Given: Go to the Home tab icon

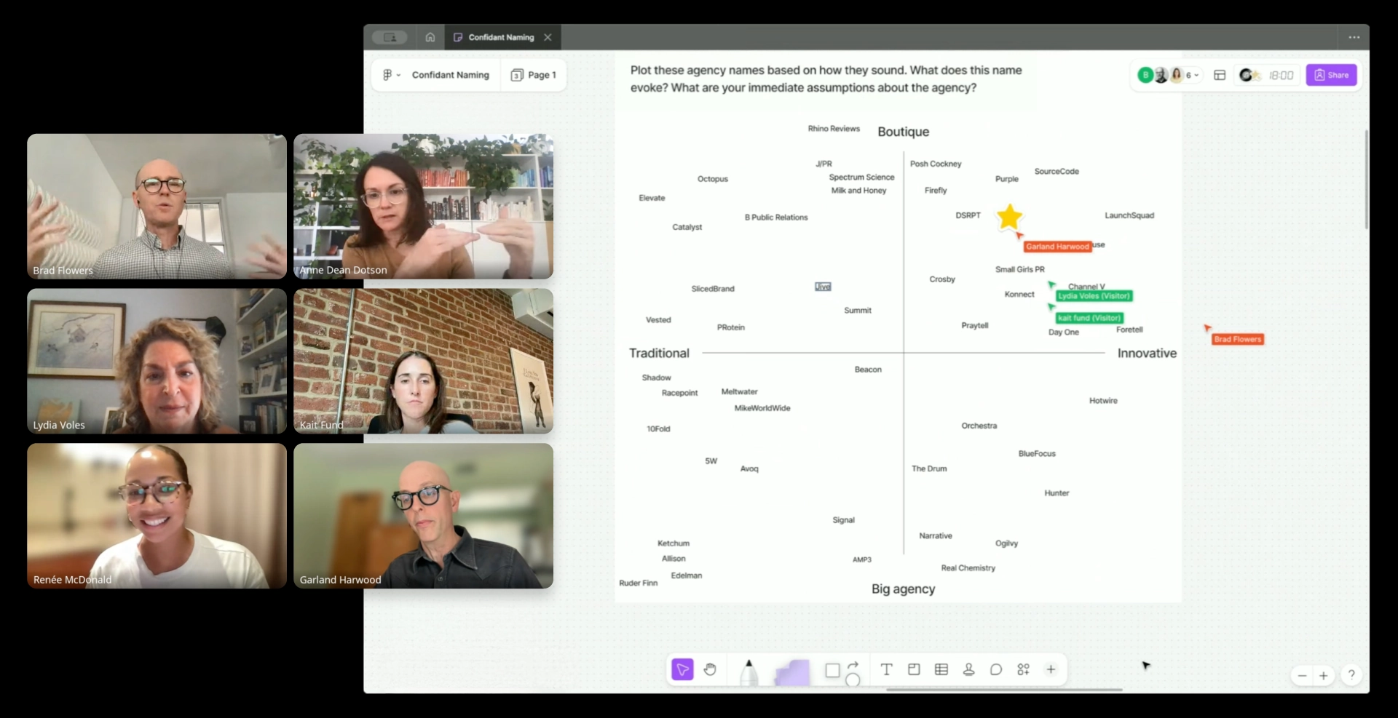Looking at the screenshot, I should click(430, 37).
